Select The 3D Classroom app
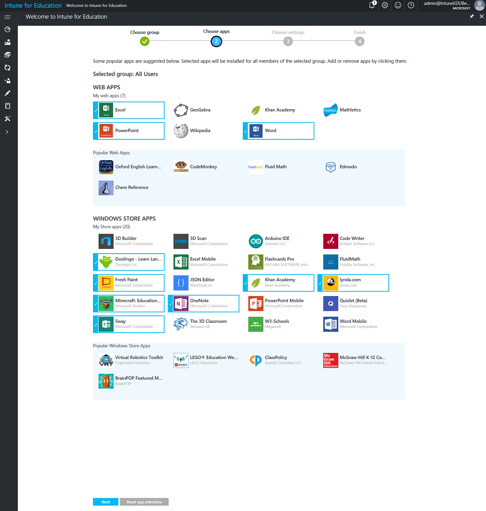The height and width of the screenshot is (511, 486). [x=204, y=325]
